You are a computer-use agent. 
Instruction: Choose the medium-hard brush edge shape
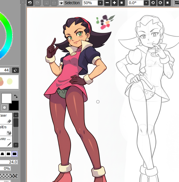point(8,154)
